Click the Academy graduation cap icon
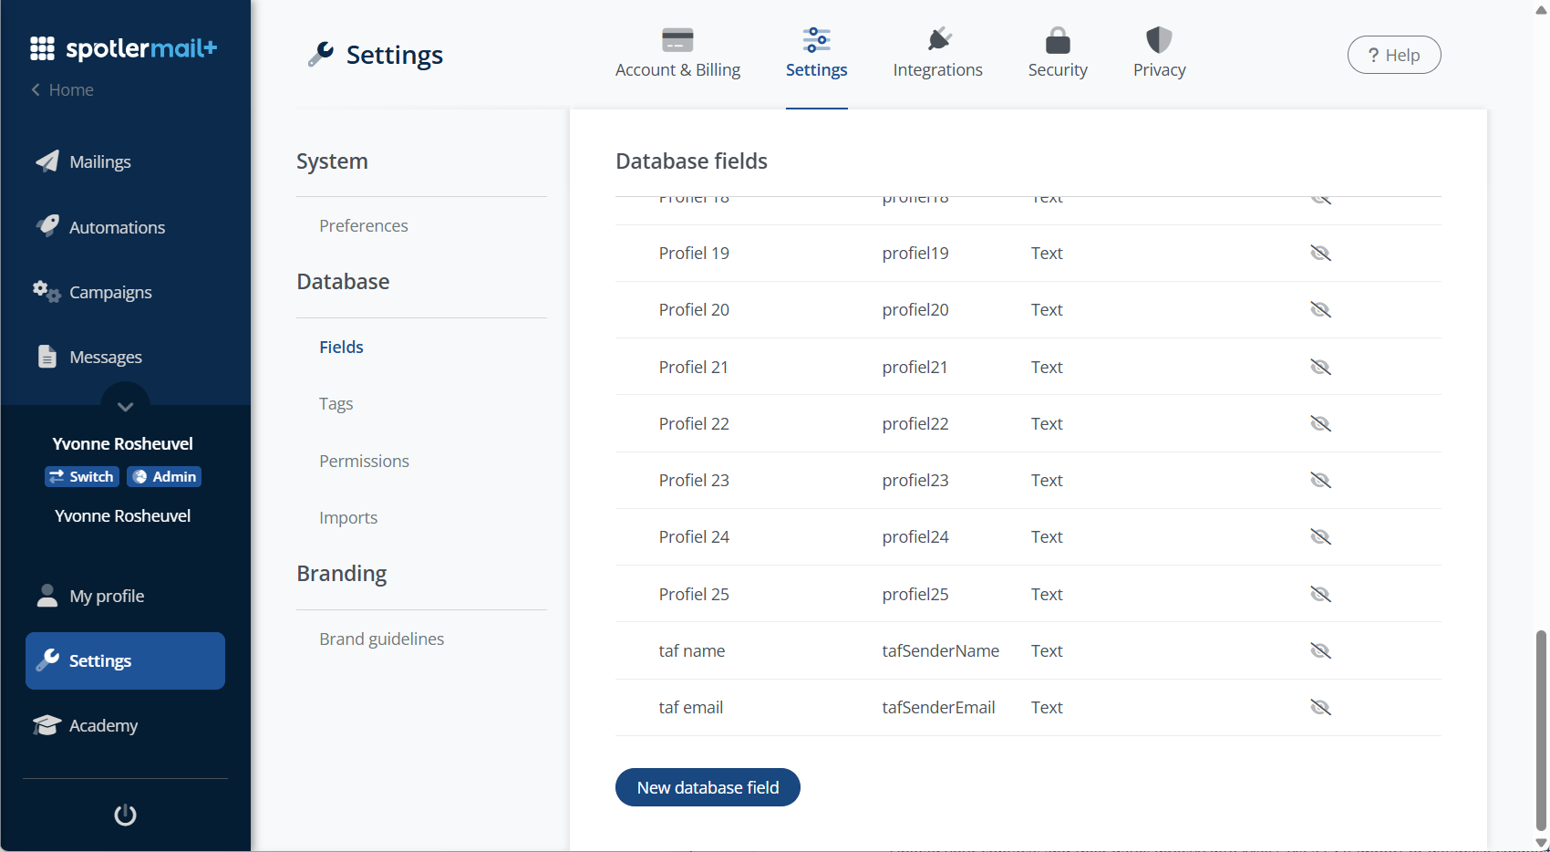Screen dimensions: 1550x852 46,725
